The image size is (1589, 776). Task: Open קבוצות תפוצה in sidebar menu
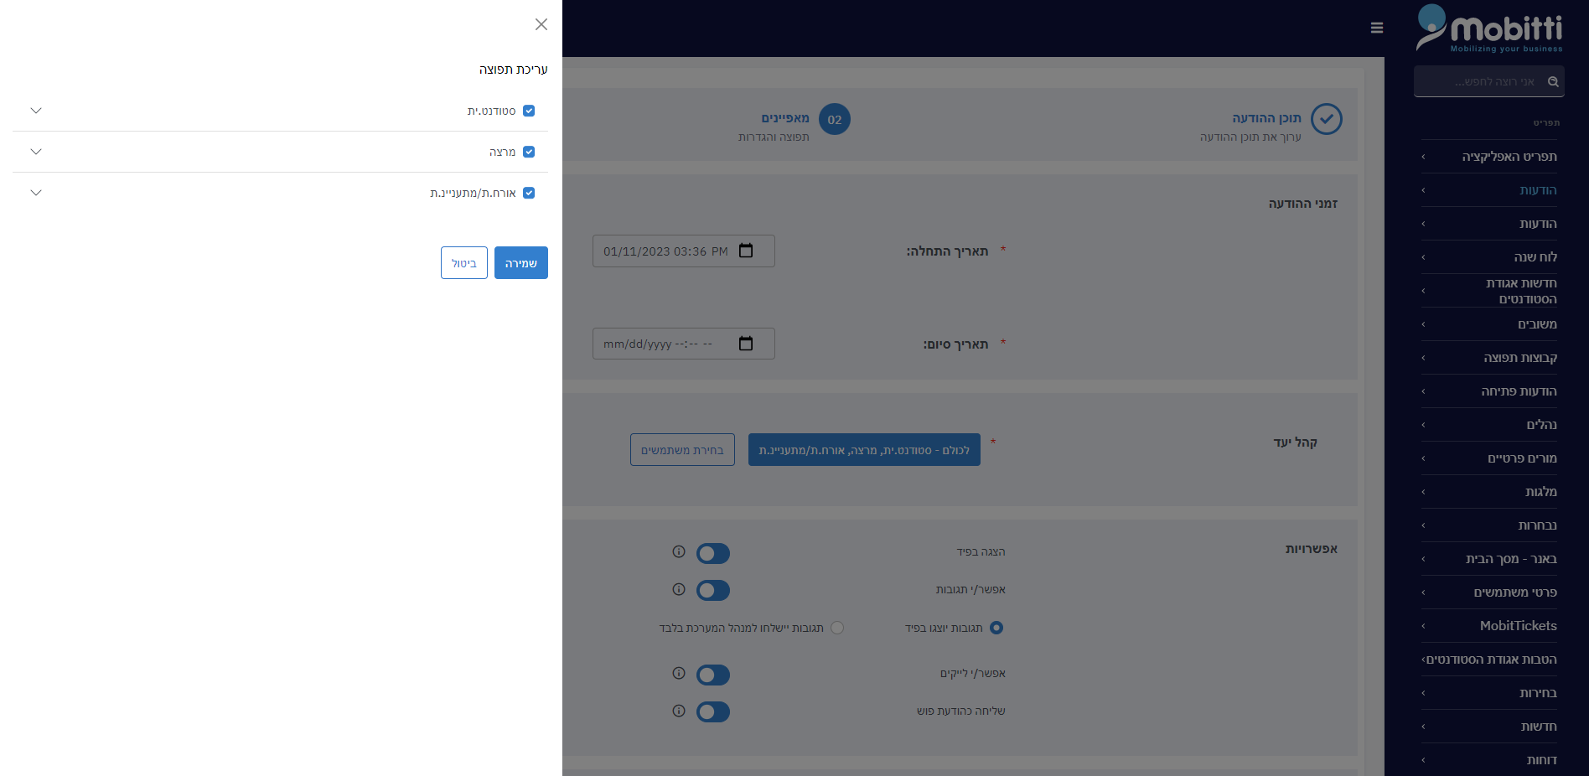click(x=1519, y=358)
